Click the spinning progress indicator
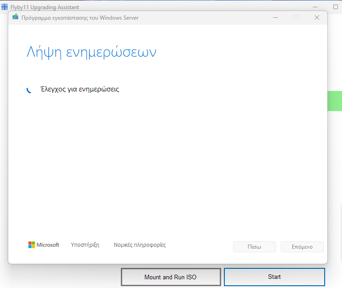Screen dimensions: 342x288 [29, 91]
